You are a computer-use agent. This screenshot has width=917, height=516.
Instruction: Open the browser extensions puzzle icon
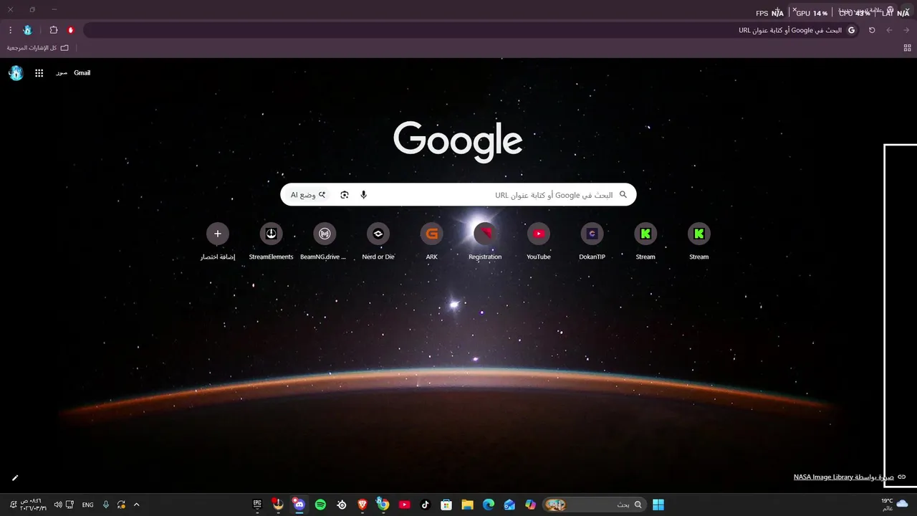click(54, 30)
